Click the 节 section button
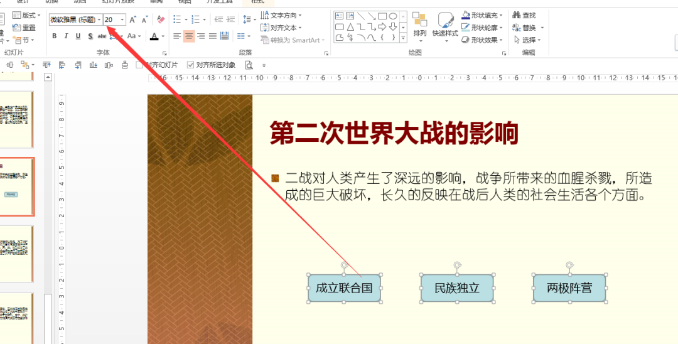678x344 pixels. coord(23,40)
